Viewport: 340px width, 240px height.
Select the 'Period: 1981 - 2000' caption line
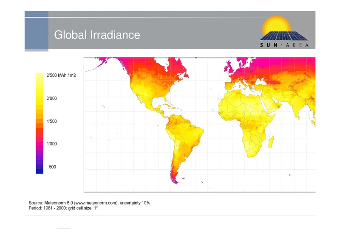click(x=63, y=209)
